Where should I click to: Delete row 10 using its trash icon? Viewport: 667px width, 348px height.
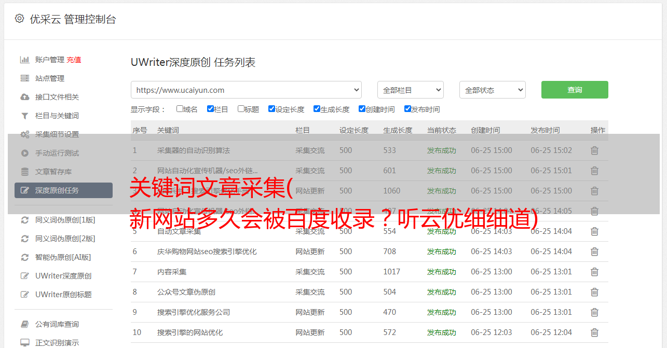pos(594,332)
